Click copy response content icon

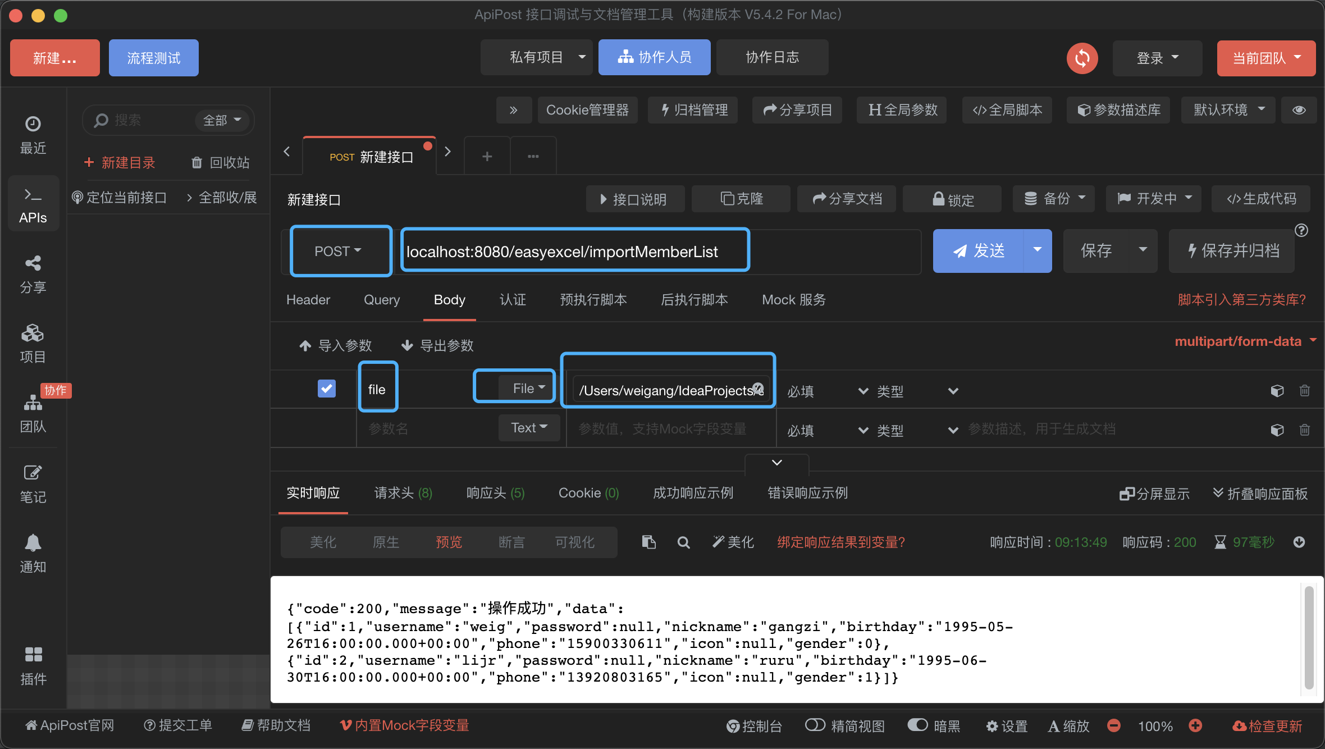click(648, 542)
